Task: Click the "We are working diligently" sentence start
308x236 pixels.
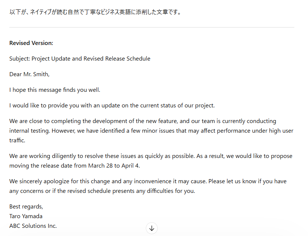Action: (x=41, y=156)
